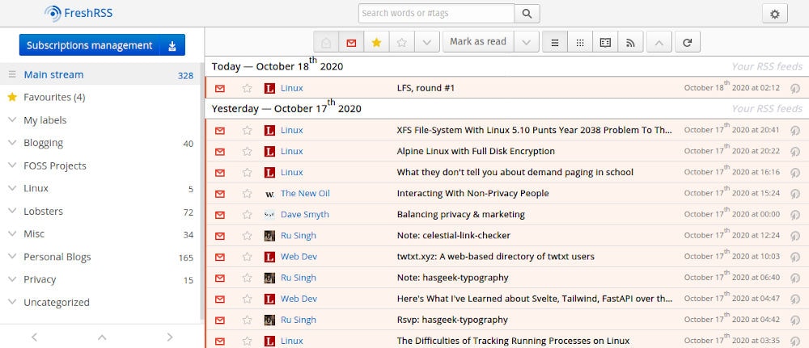Switch to normal list view
Viewport: 809px width, 348px height.
(554, 42)
